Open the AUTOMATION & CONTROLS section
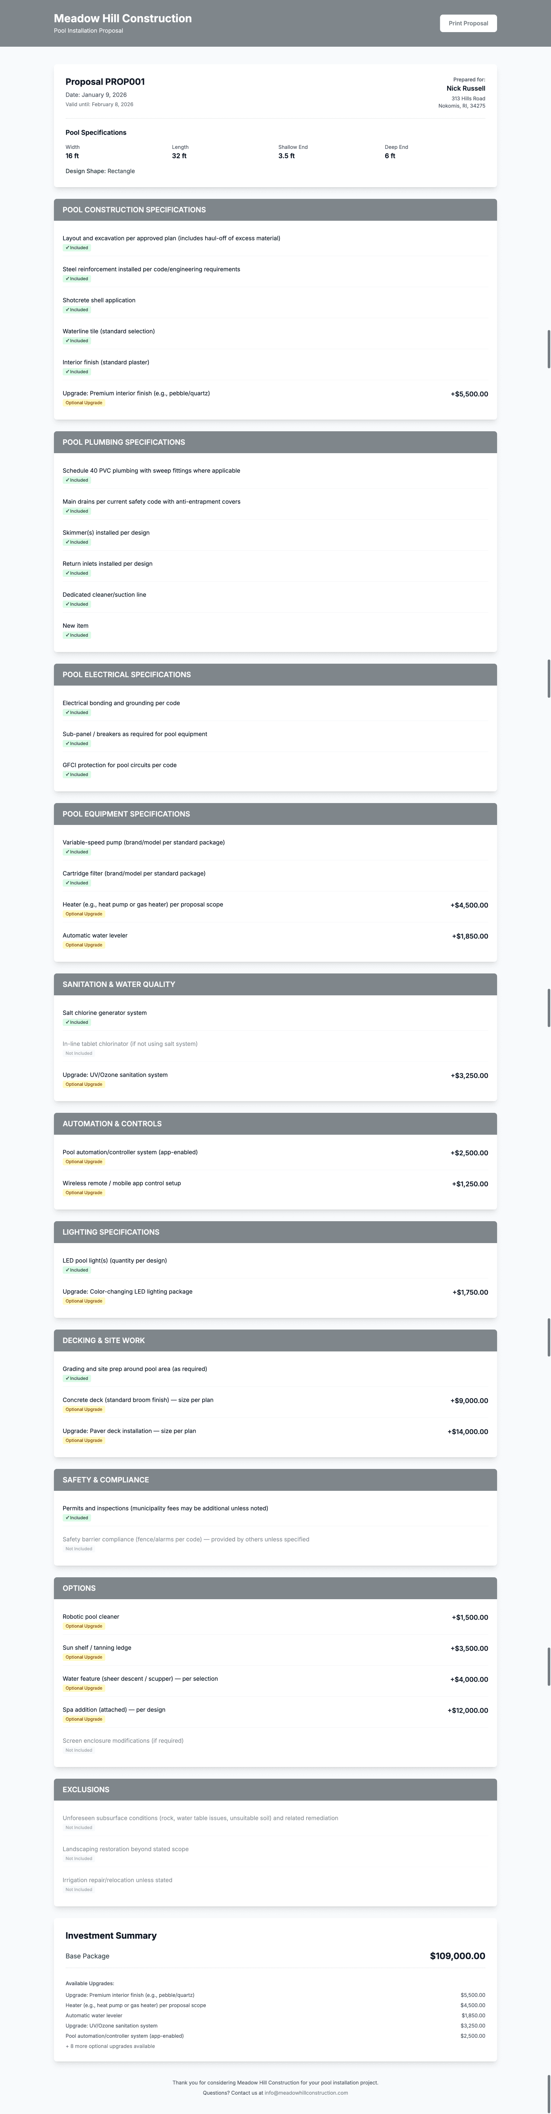Screen dimensions: 551x2114 click(x=275, y=1124)
